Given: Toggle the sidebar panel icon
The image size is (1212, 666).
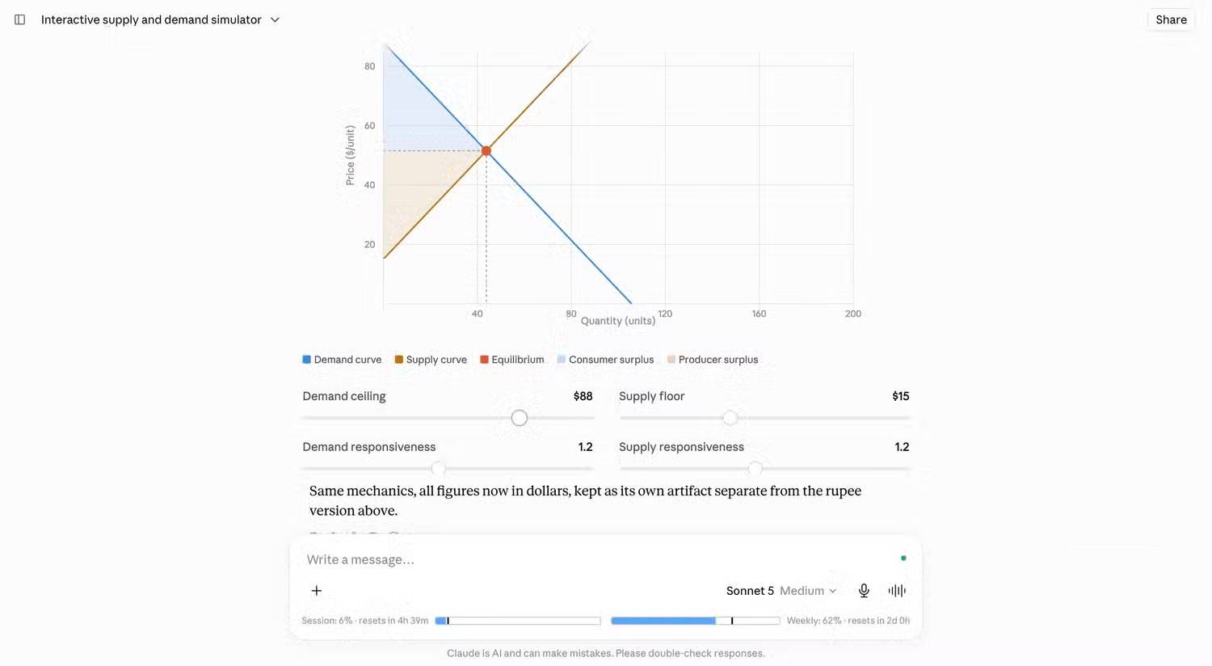Looking at the screenshot, I should pyautogui.click(x=20, y=19).
